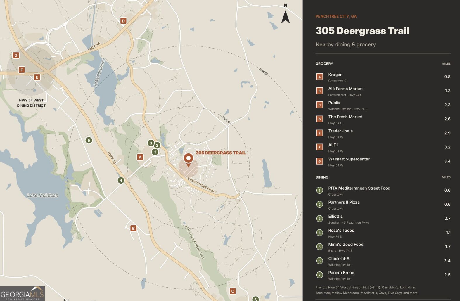Click map marker G near Walmart
This screenshot has width=460, height=301.
(16, 55)
